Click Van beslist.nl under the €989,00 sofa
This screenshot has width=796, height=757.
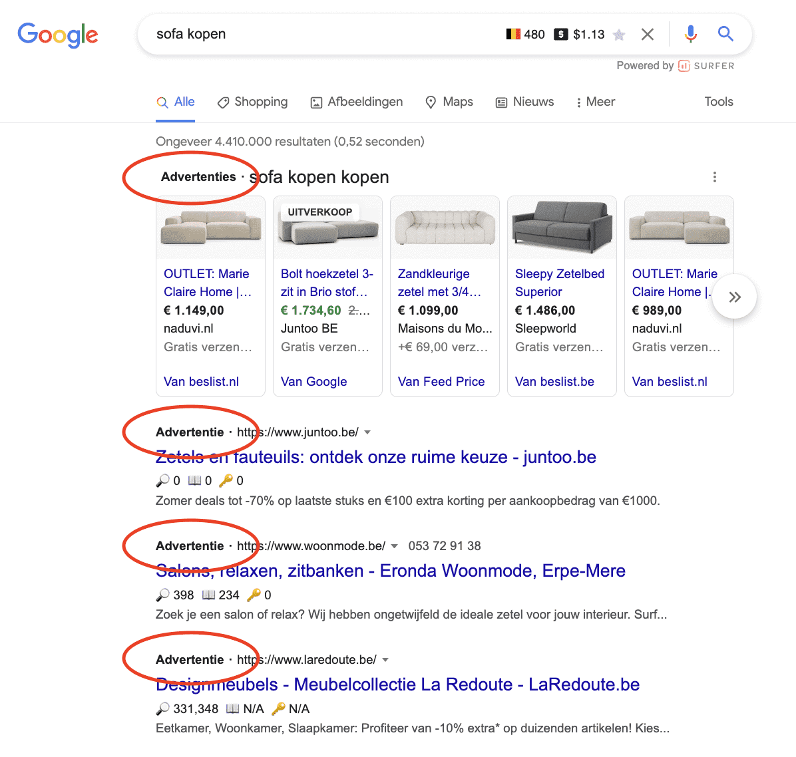tap(670, 382)
